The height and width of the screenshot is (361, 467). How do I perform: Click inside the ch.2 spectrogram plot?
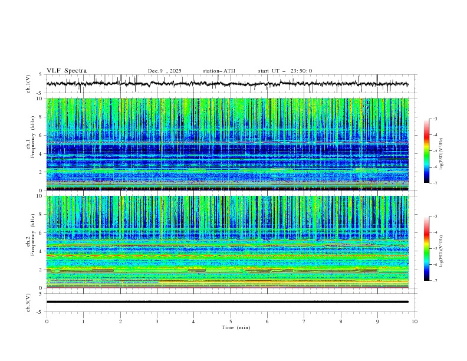[230, 242]
